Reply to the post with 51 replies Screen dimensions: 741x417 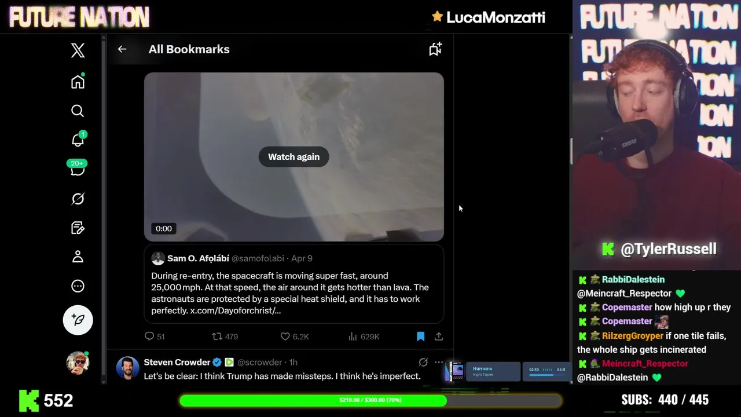(x=155, y=336)
